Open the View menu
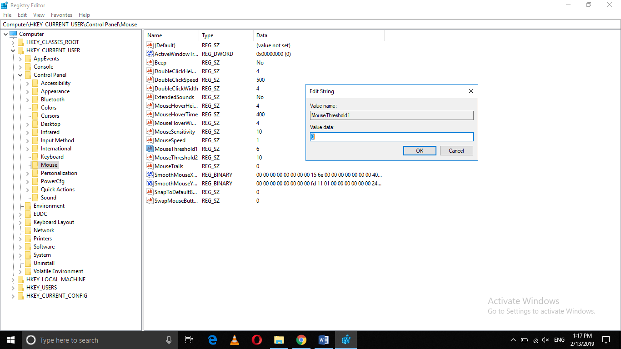 pos(39,15)
